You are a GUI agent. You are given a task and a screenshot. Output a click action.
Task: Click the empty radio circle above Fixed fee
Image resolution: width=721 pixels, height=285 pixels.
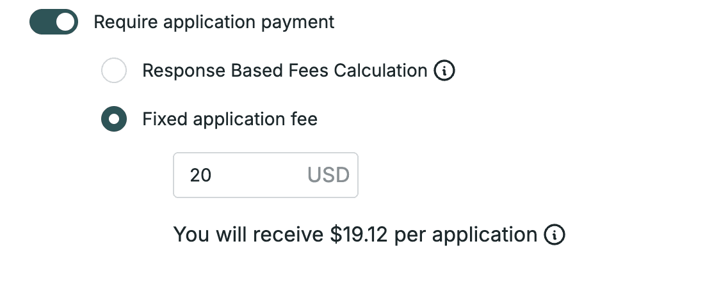[x=114, y=70]
